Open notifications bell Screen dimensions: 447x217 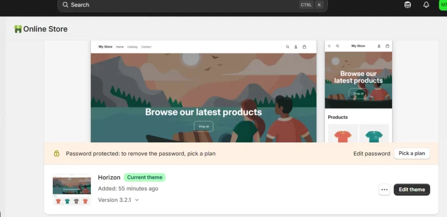pyautogui.click(x=426, y=5)
